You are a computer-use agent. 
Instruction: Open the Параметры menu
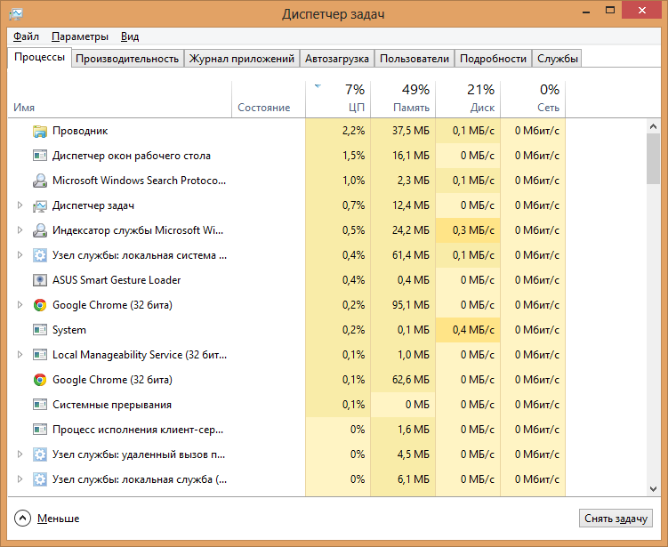coord(80,36)
